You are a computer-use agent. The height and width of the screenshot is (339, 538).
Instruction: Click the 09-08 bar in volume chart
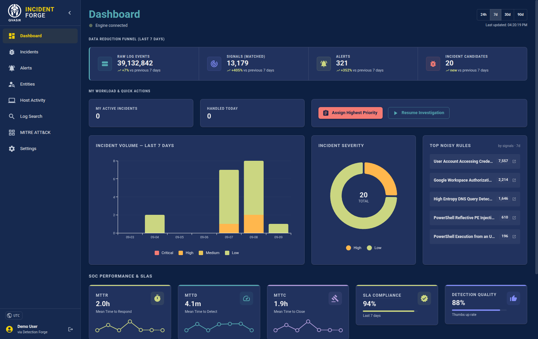(x=254, y=197)
